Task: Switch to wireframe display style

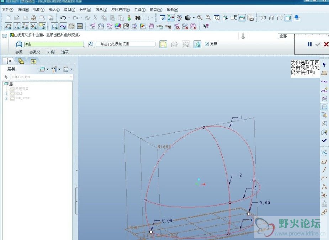Action: [263, 18]
